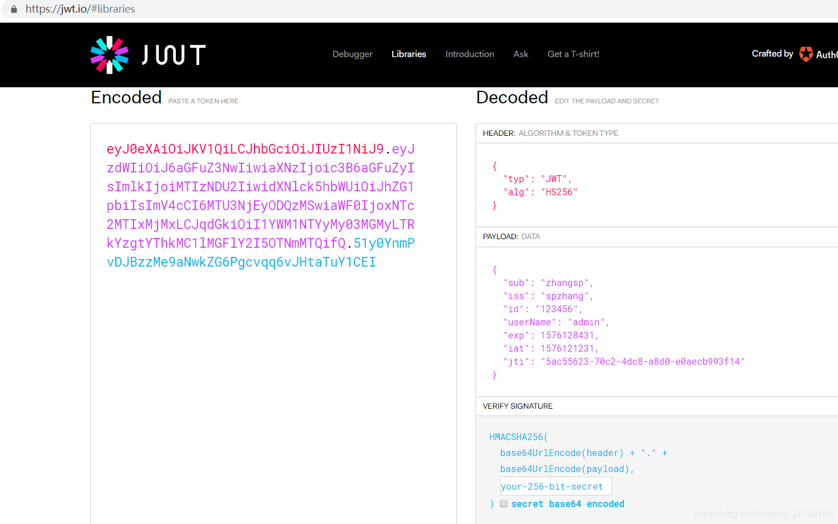Open the Debugger page
Viewport: 838px width, 524px height.
click(352, 54)
